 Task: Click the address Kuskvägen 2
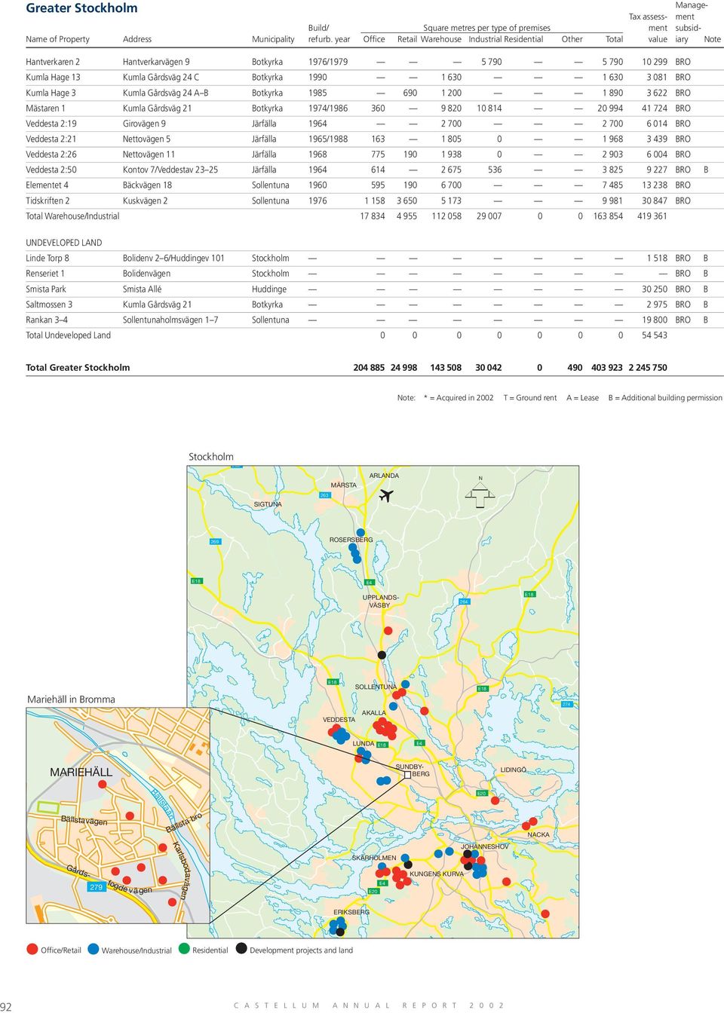[145, 200]
